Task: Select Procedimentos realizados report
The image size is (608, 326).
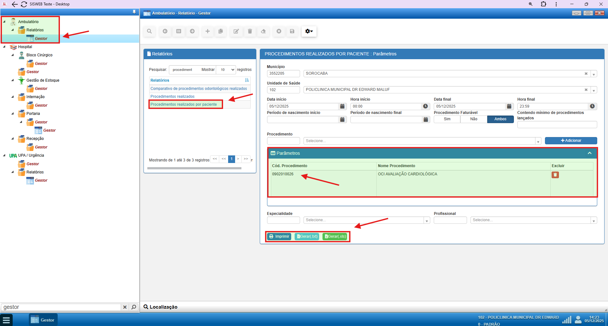Action: pos(172,97)
